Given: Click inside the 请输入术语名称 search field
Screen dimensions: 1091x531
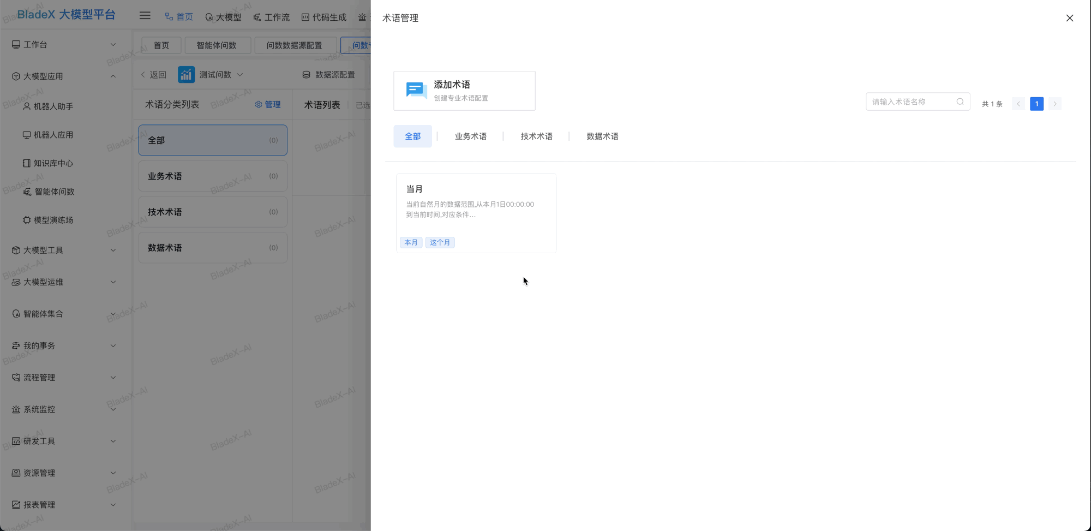Looking at the screenshot, I should [911, 101].
